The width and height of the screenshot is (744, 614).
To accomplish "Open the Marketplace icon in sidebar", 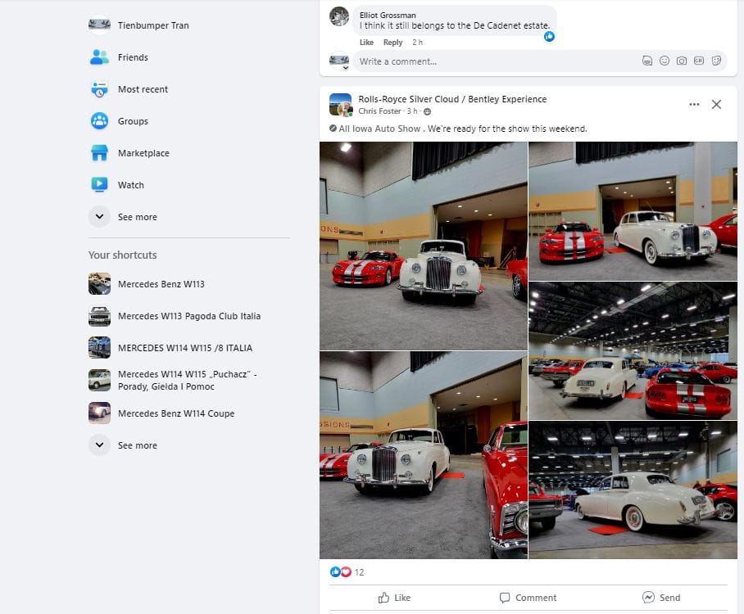I will [99, 153].
